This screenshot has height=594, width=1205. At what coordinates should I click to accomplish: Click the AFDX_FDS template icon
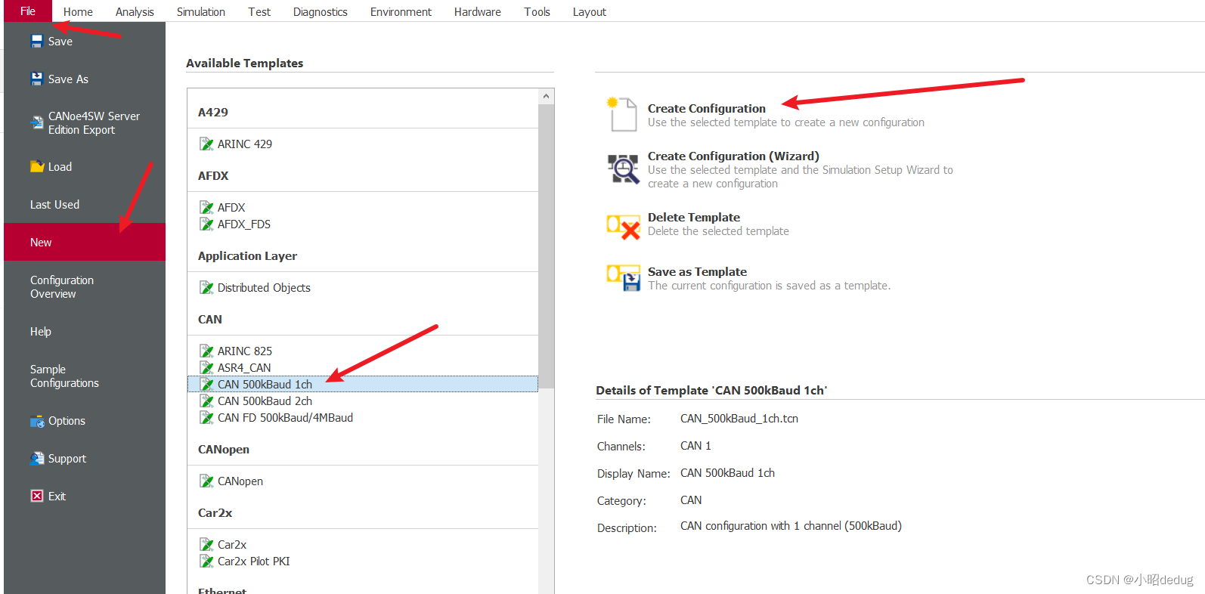206,224
